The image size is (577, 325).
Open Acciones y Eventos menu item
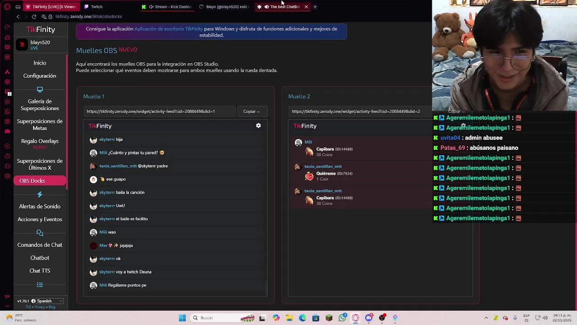(x=40, y=219)
